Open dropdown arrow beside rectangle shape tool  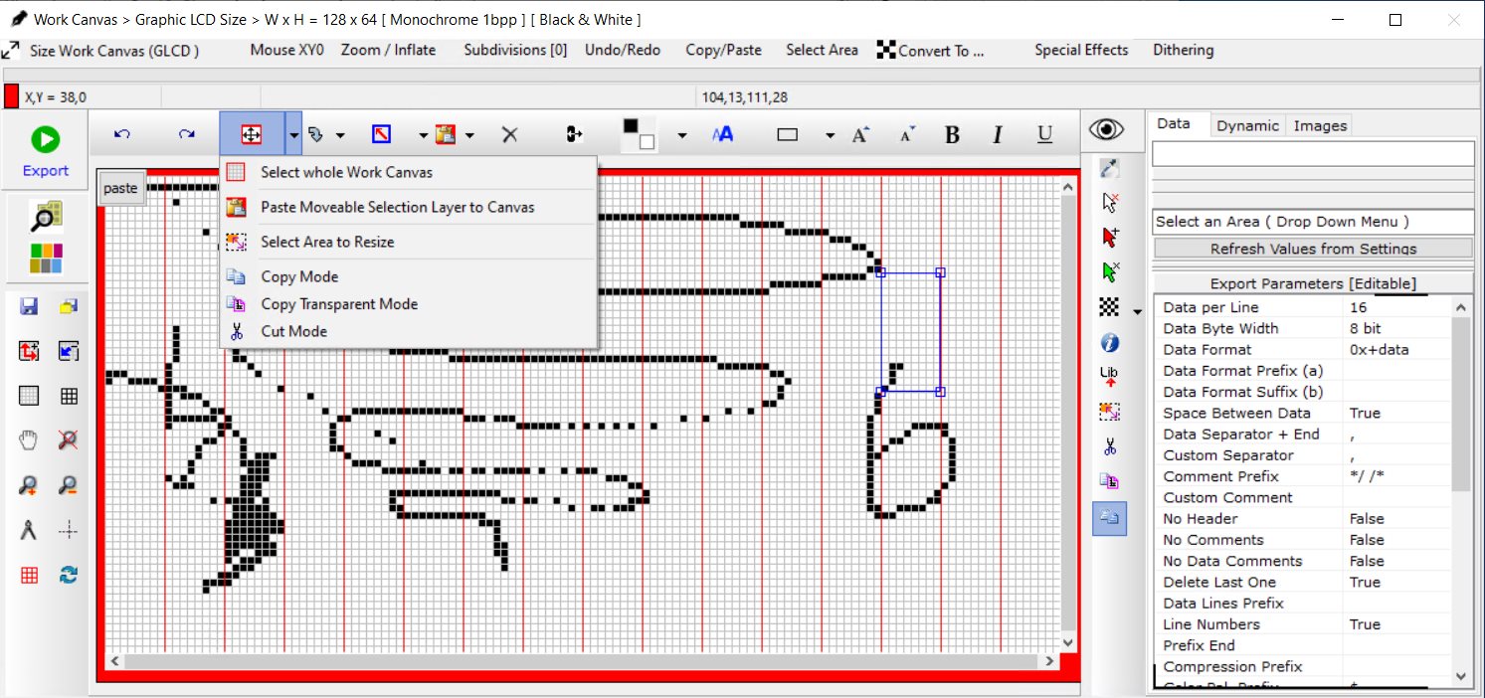[830, 135]
